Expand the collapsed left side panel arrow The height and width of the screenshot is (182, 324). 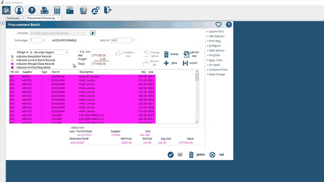3,23
